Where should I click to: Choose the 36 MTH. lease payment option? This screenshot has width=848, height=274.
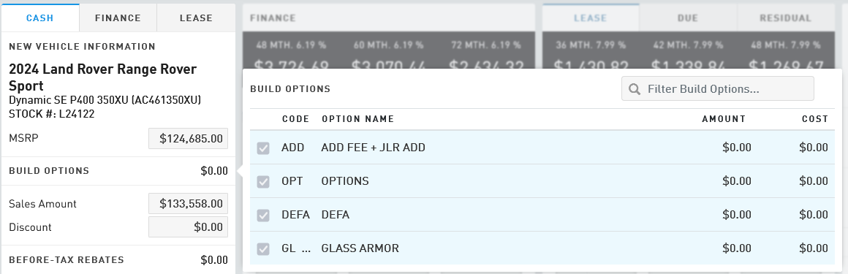click(x=591, y=53)
